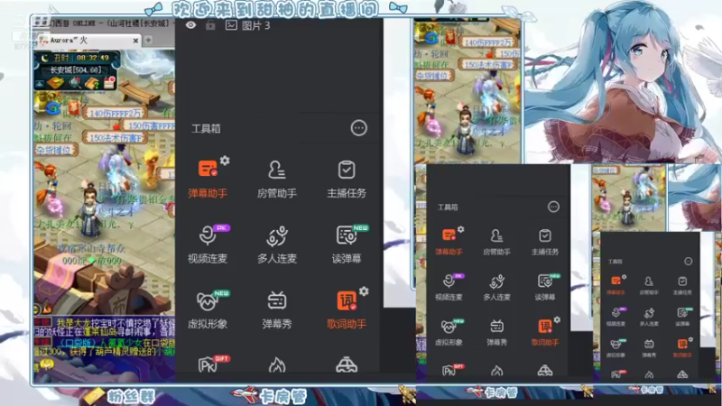Open 歌词助手 in the large toolbox
The image size is (722, 406).
pyautogui.click(x=347, y=309)
